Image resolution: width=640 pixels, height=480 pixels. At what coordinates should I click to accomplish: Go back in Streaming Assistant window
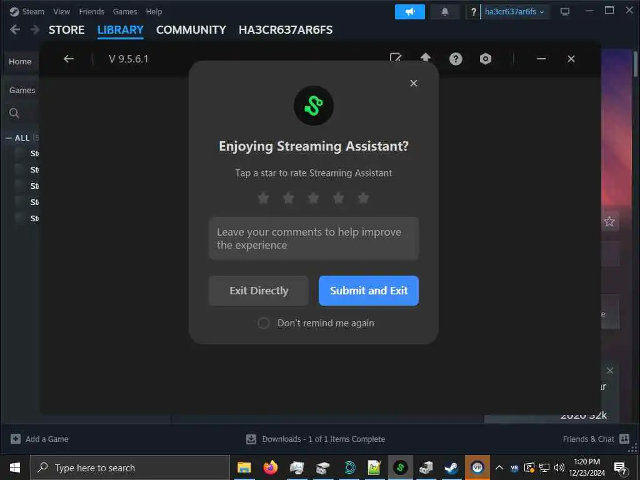click(x=69, y=59)
